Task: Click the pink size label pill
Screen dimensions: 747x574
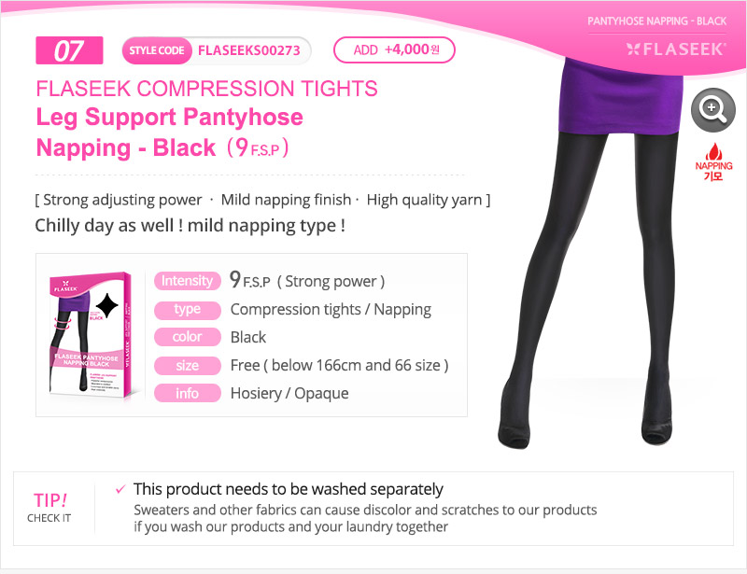Action: click(x=188, y=365)
